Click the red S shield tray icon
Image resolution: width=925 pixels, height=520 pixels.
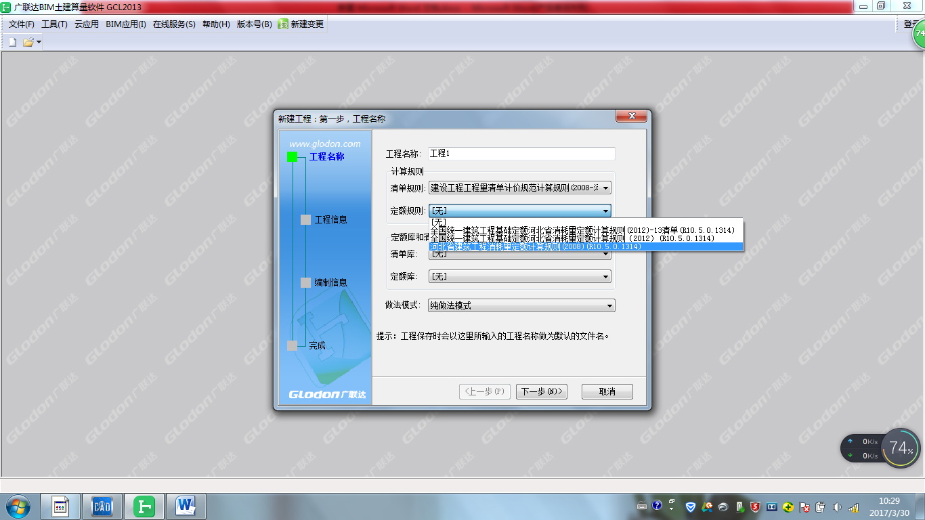[x=756, y=506]
